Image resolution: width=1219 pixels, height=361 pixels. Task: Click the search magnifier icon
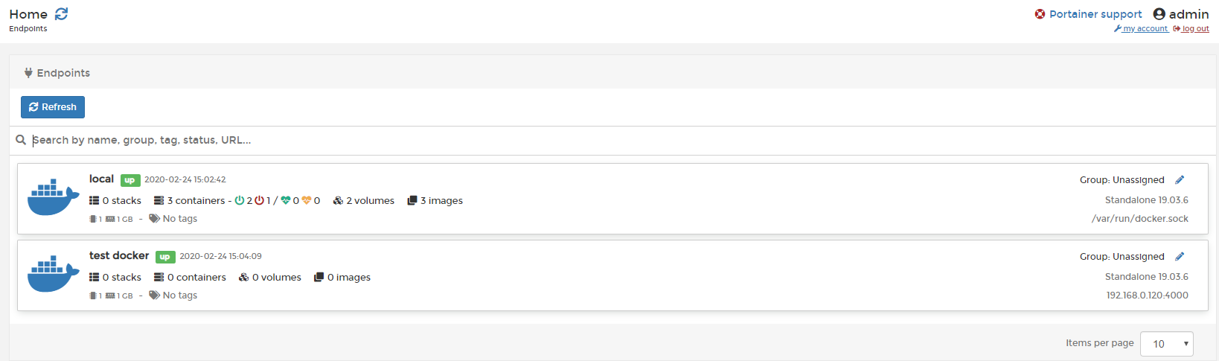tap(21, 140)
